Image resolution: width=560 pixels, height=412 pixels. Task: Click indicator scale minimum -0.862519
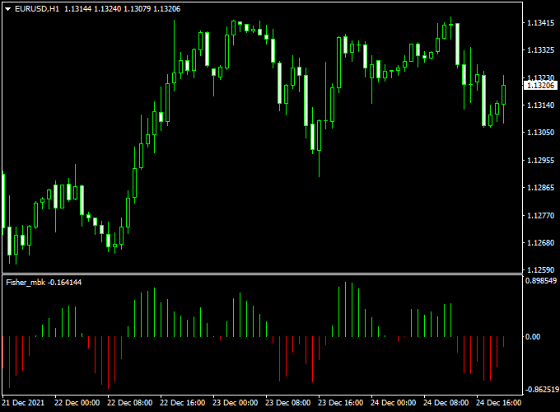[x=541, y=390]
